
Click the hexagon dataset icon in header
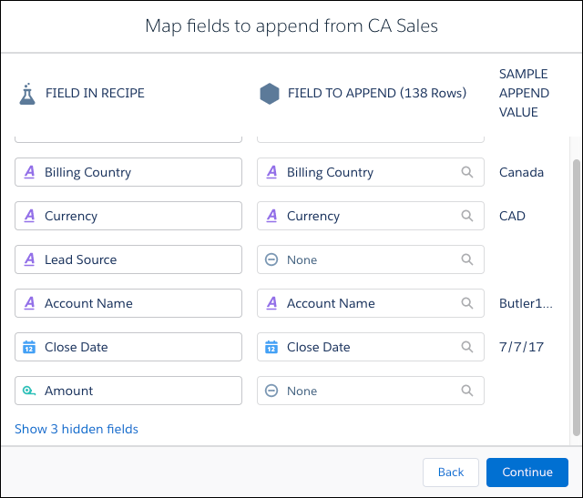tap(270, 94)
